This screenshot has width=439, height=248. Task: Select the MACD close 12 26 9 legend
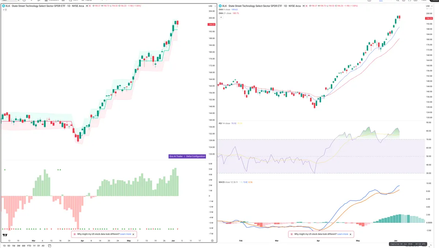tap(228, 182)
